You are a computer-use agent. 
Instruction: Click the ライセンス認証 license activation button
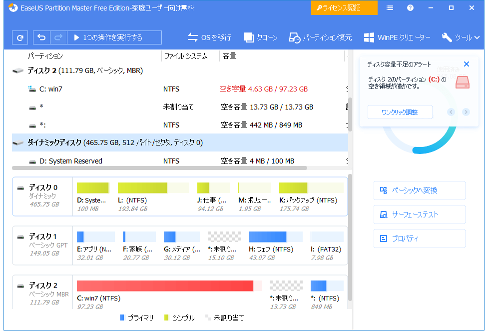point(344,8)
